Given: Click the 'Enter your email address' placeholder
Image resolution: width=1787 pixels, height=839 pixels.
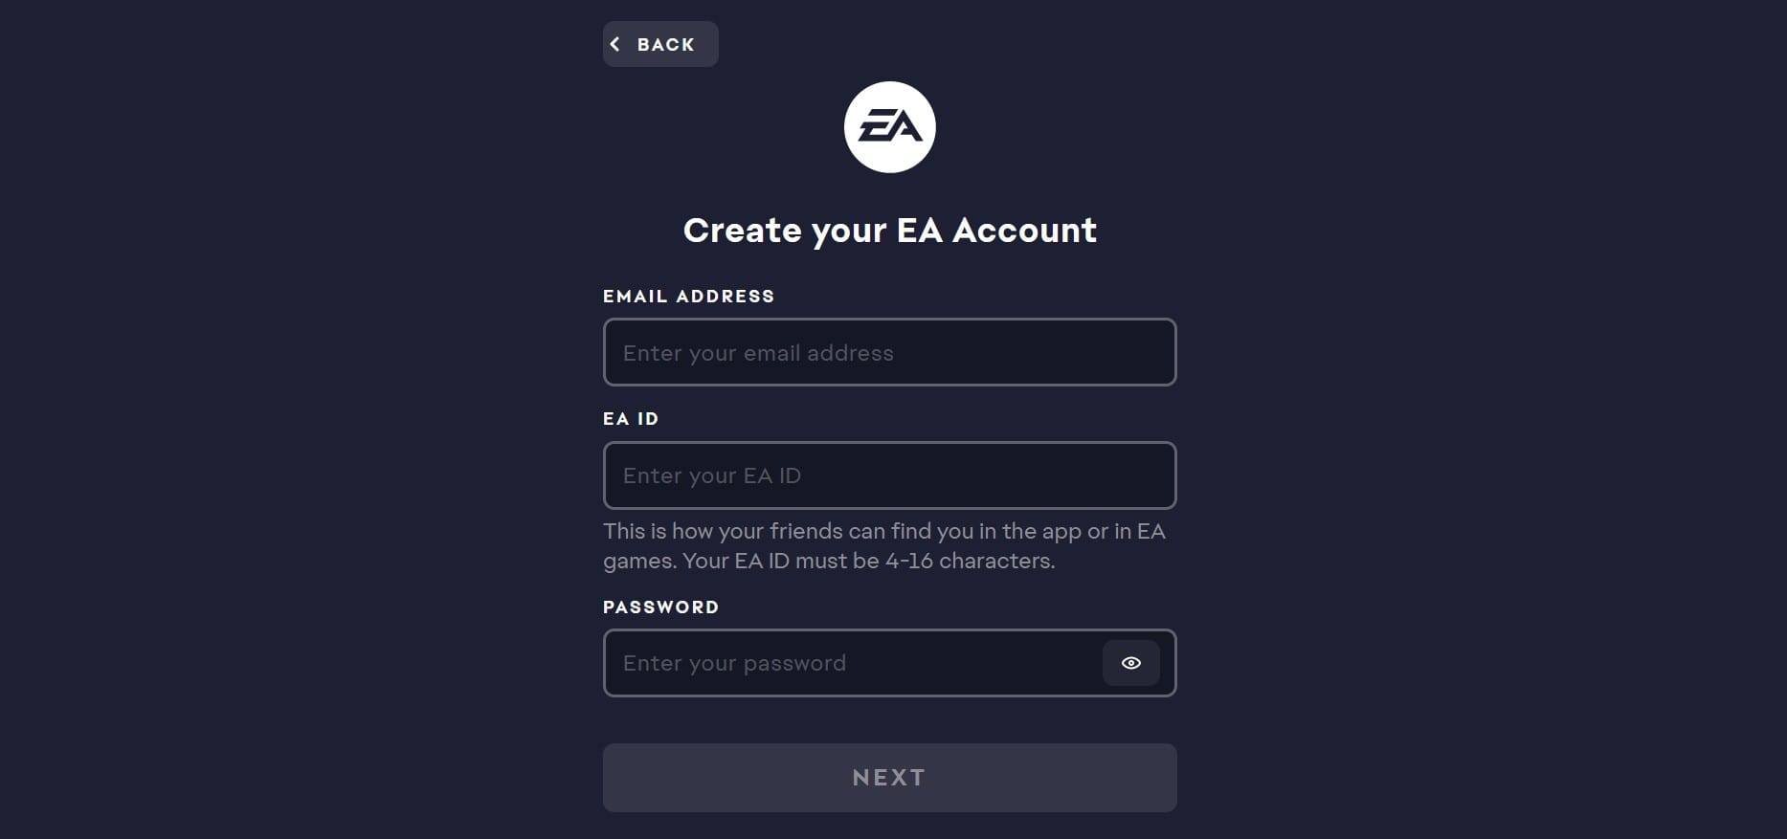Looking at the screenshot, I should pos(758,353).
